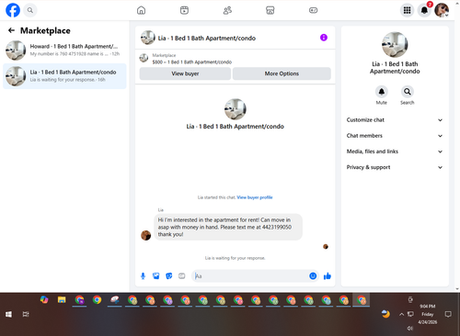Show hidden system tray icons chevron
The image size is (460, 336).
(x=401, y=314)
